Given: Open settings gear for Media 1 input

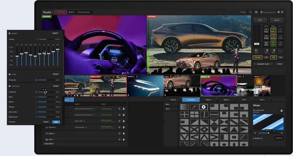Looking at the screenshot, I should click(x=120, y=133).
